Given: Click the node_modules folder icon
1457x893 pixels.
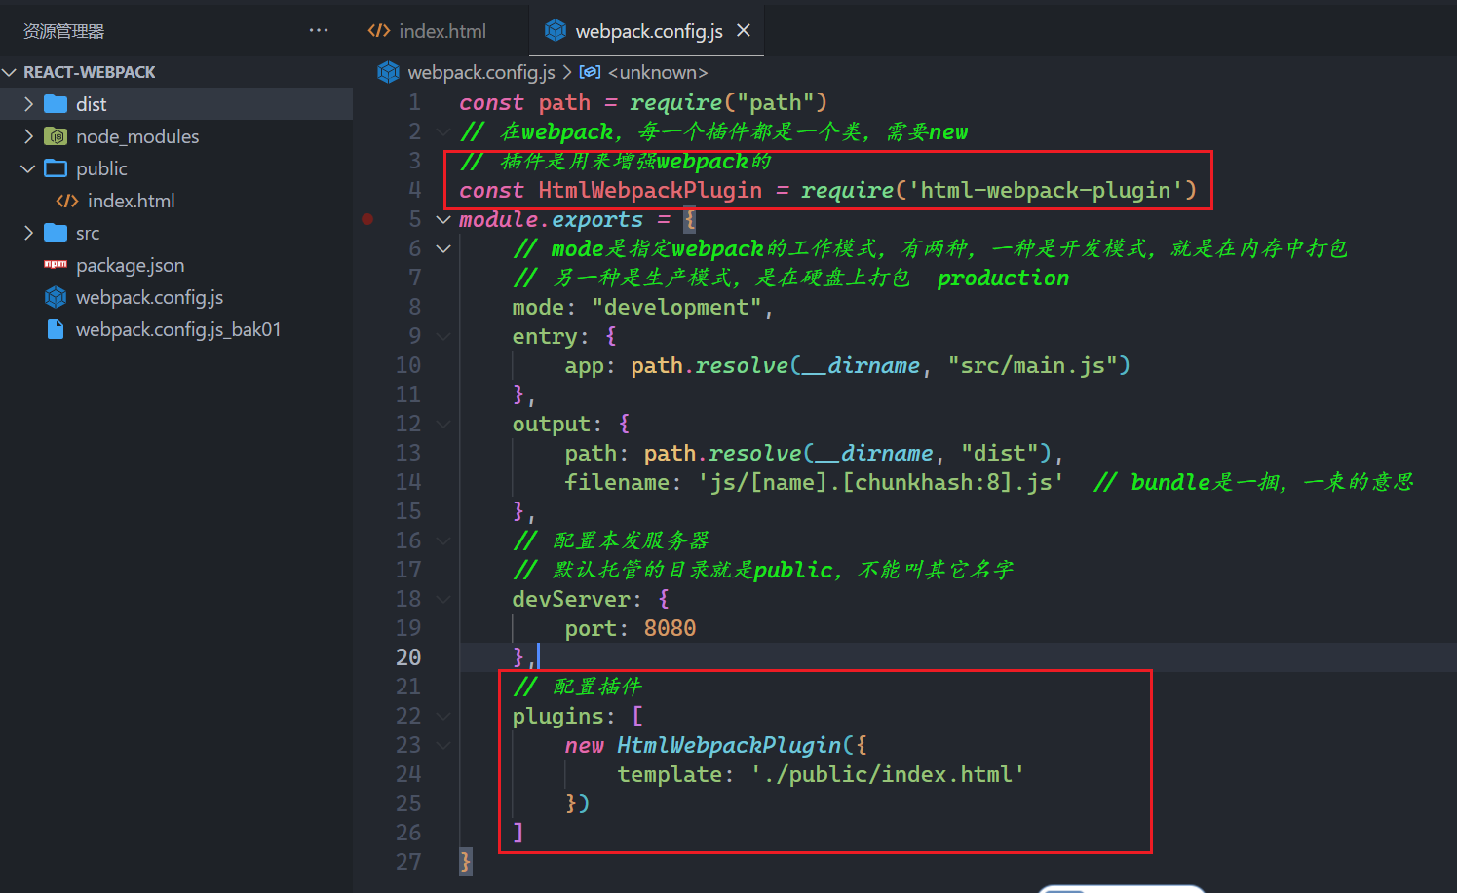Looking at the screenshot, I should point(56,136).
